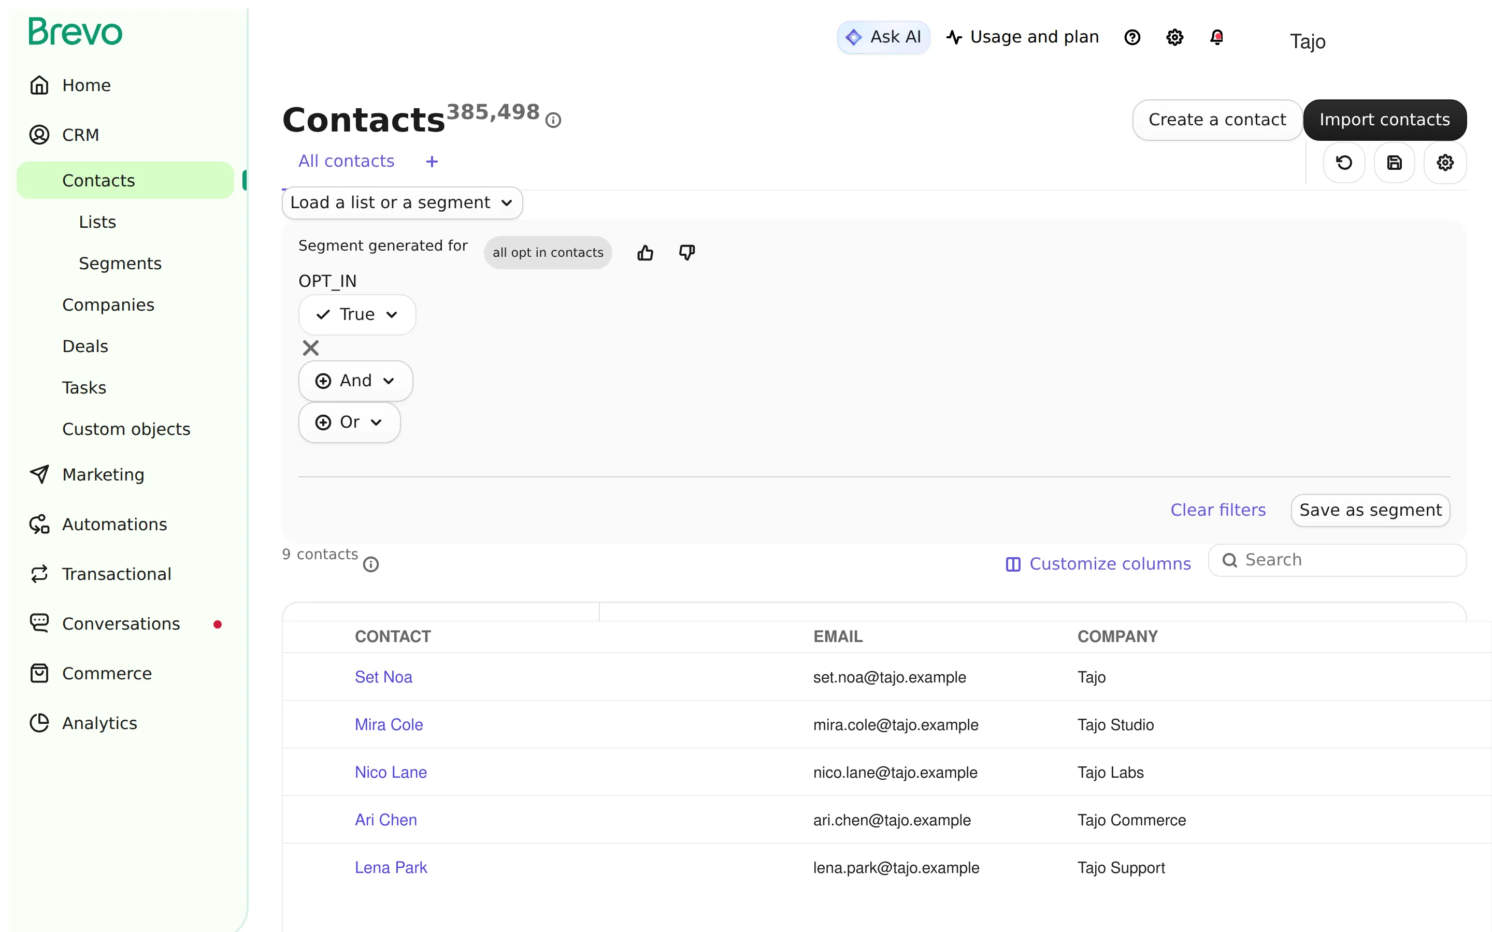
Task: Click the reset filters circular arrow icon
Action: click(x=1345, y=163)
